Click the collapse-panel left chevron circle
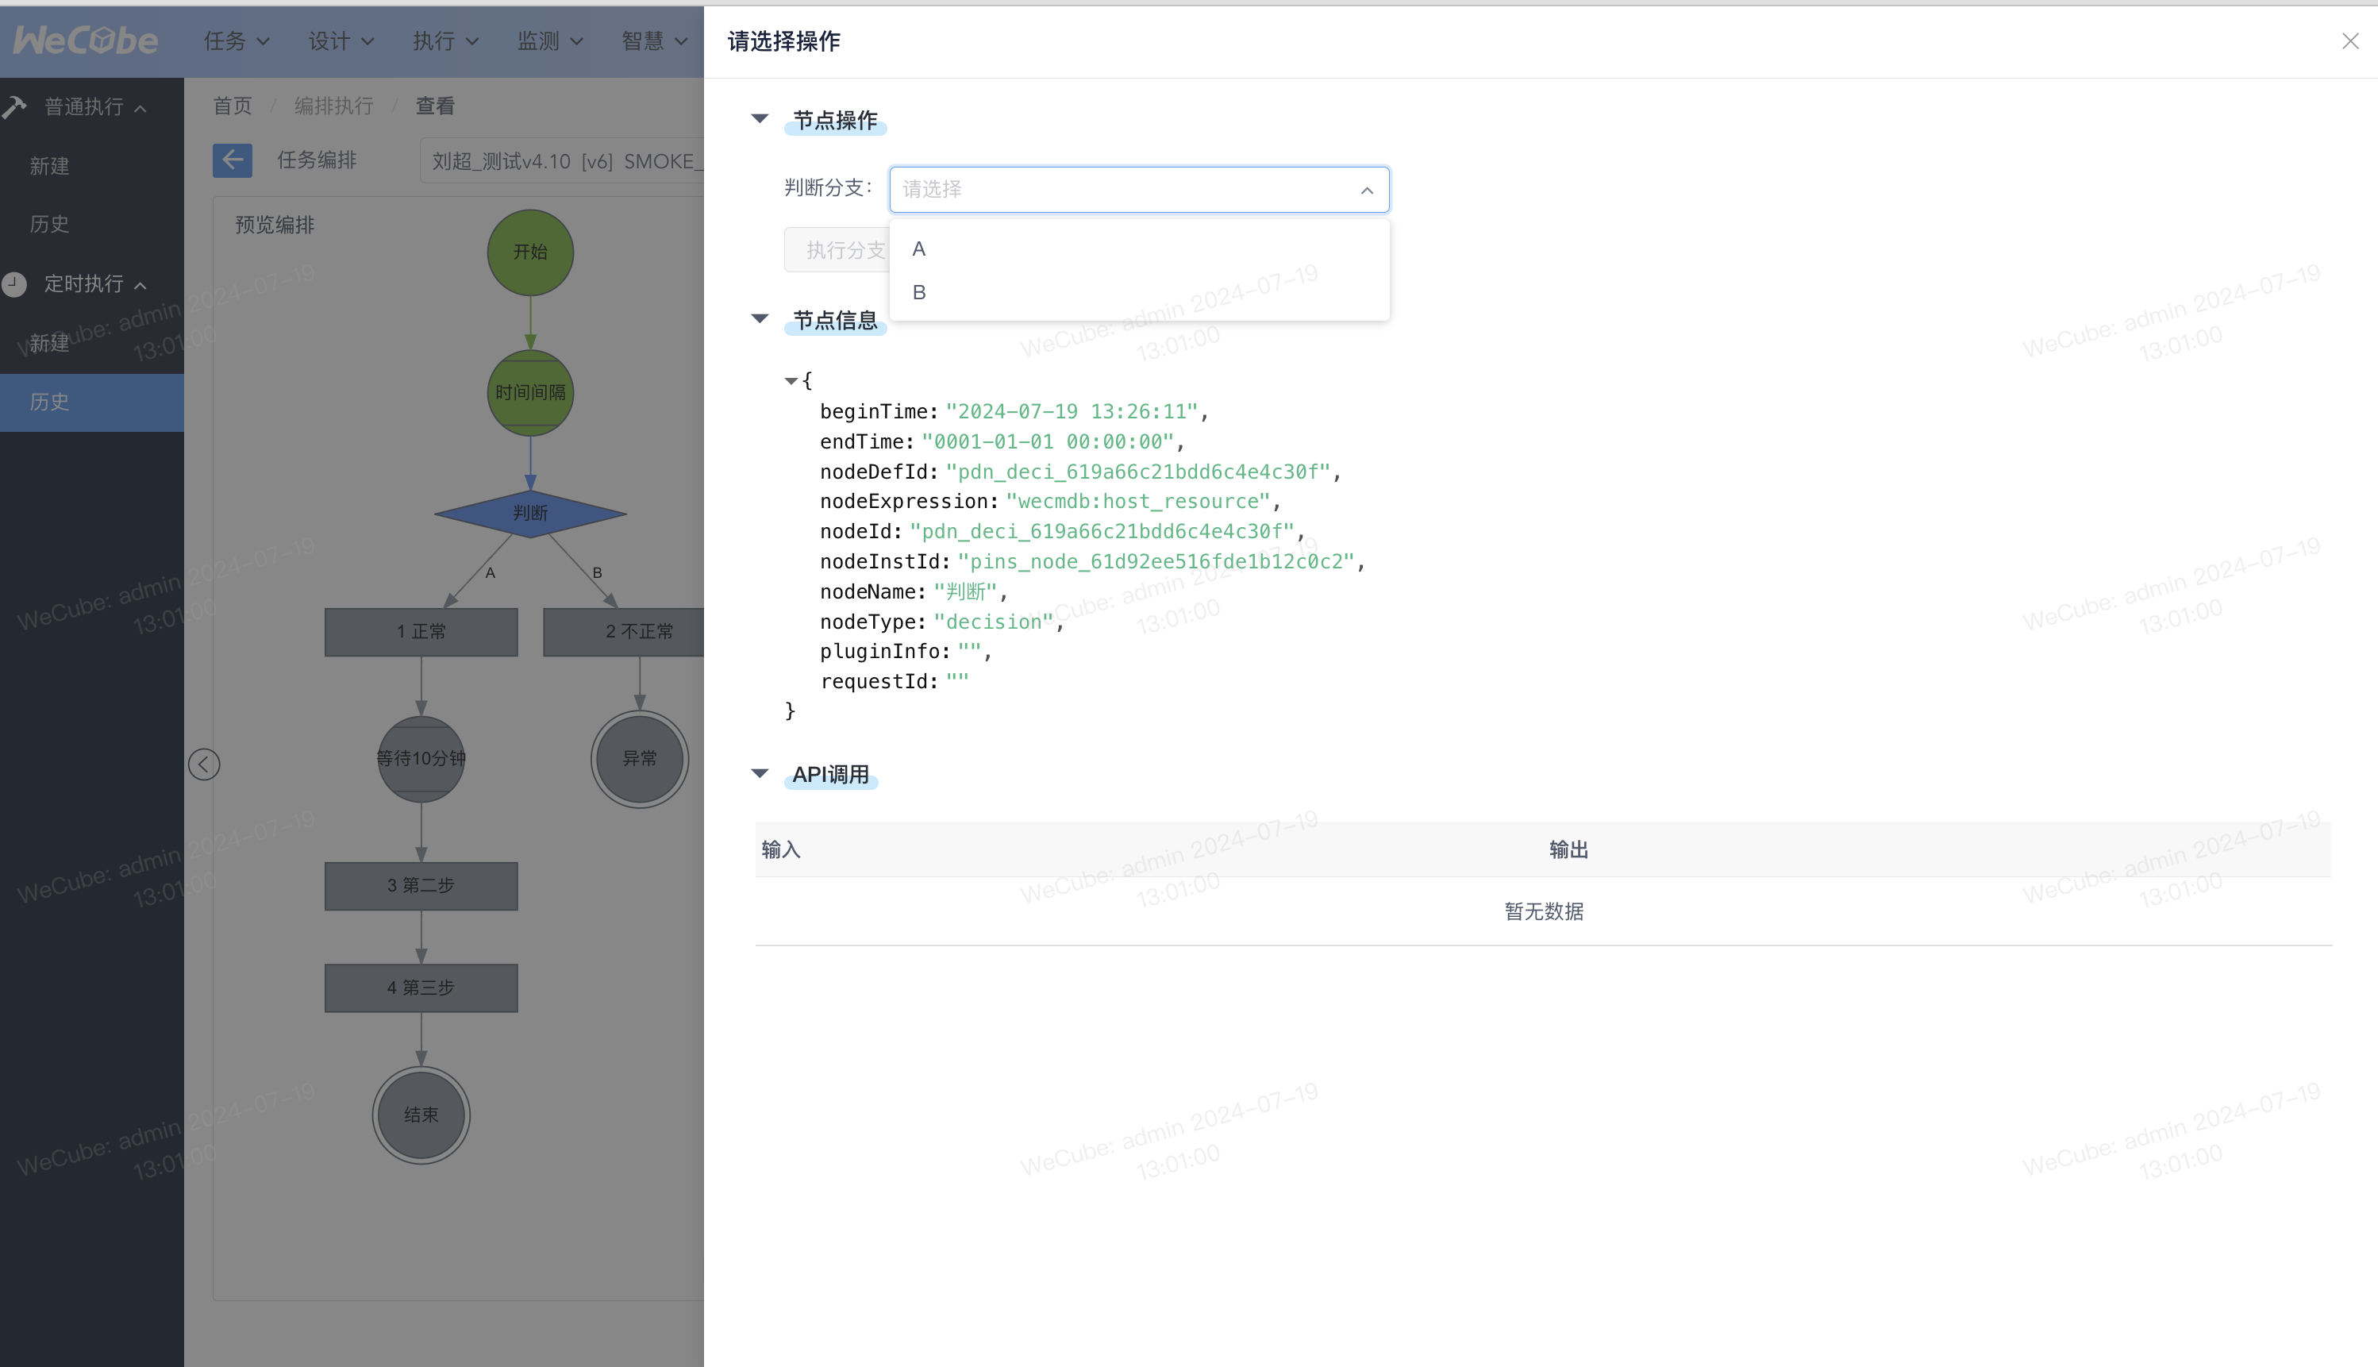This screenshot has width=2378, height=1367. (x=204, y=764)
